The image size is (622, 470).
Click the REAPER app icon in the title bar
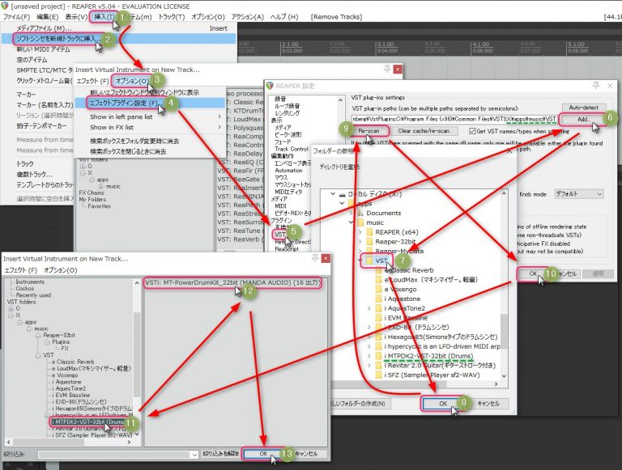pyautogui.click(x=6, y=5)
